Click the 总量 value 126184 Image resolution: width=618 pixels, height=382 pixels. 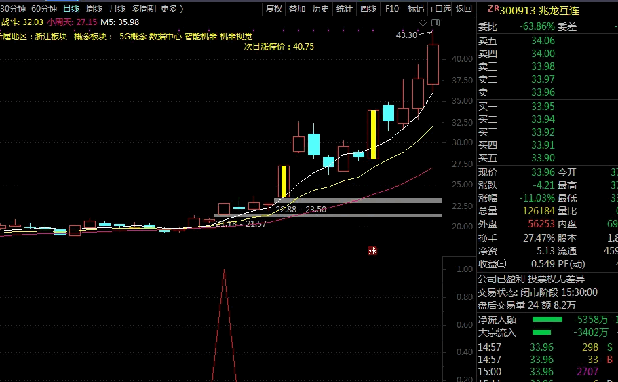539,211
